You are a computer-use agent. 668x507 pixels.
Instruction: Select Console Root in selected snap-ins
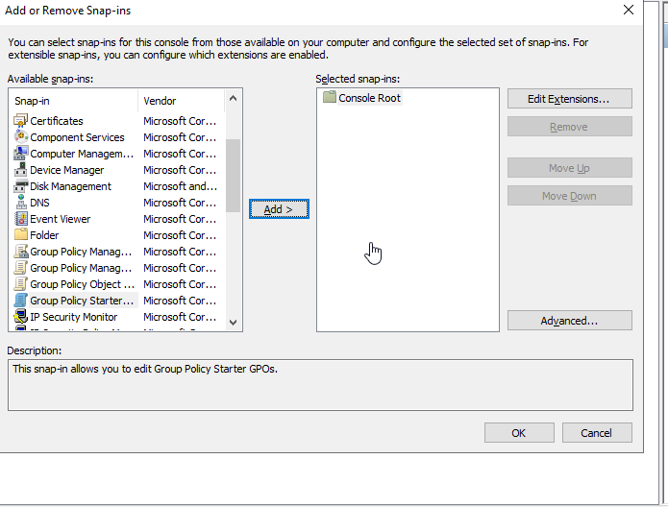point(369,98)
